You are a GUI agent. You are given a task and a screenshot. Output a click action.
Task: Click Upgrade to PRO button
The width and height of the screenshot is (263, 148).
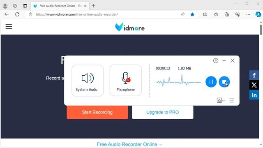(163, 112)
